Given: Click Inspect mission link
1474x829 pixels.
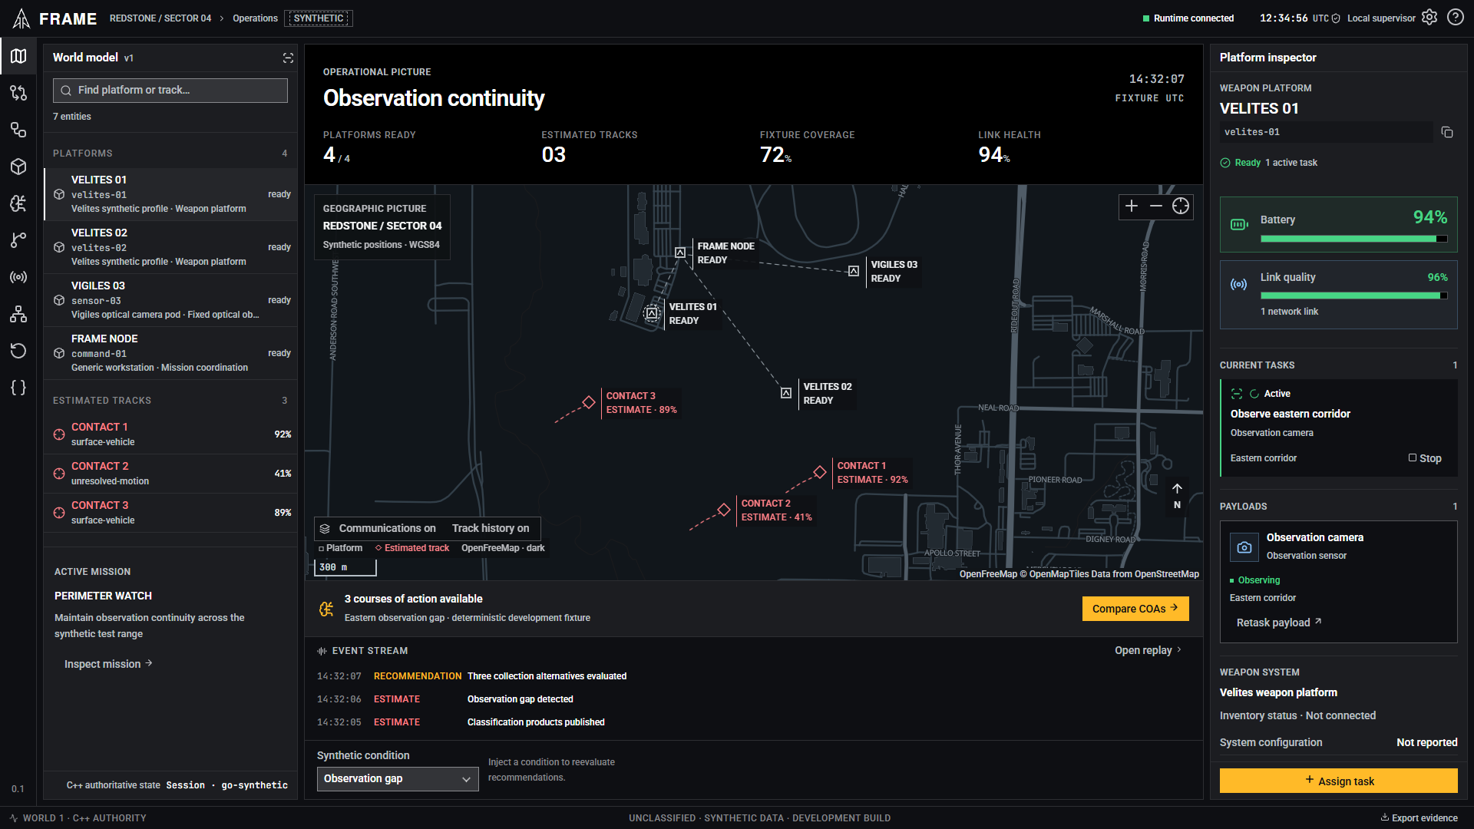Looking at the screenshot, I should [x=108, y=664].
